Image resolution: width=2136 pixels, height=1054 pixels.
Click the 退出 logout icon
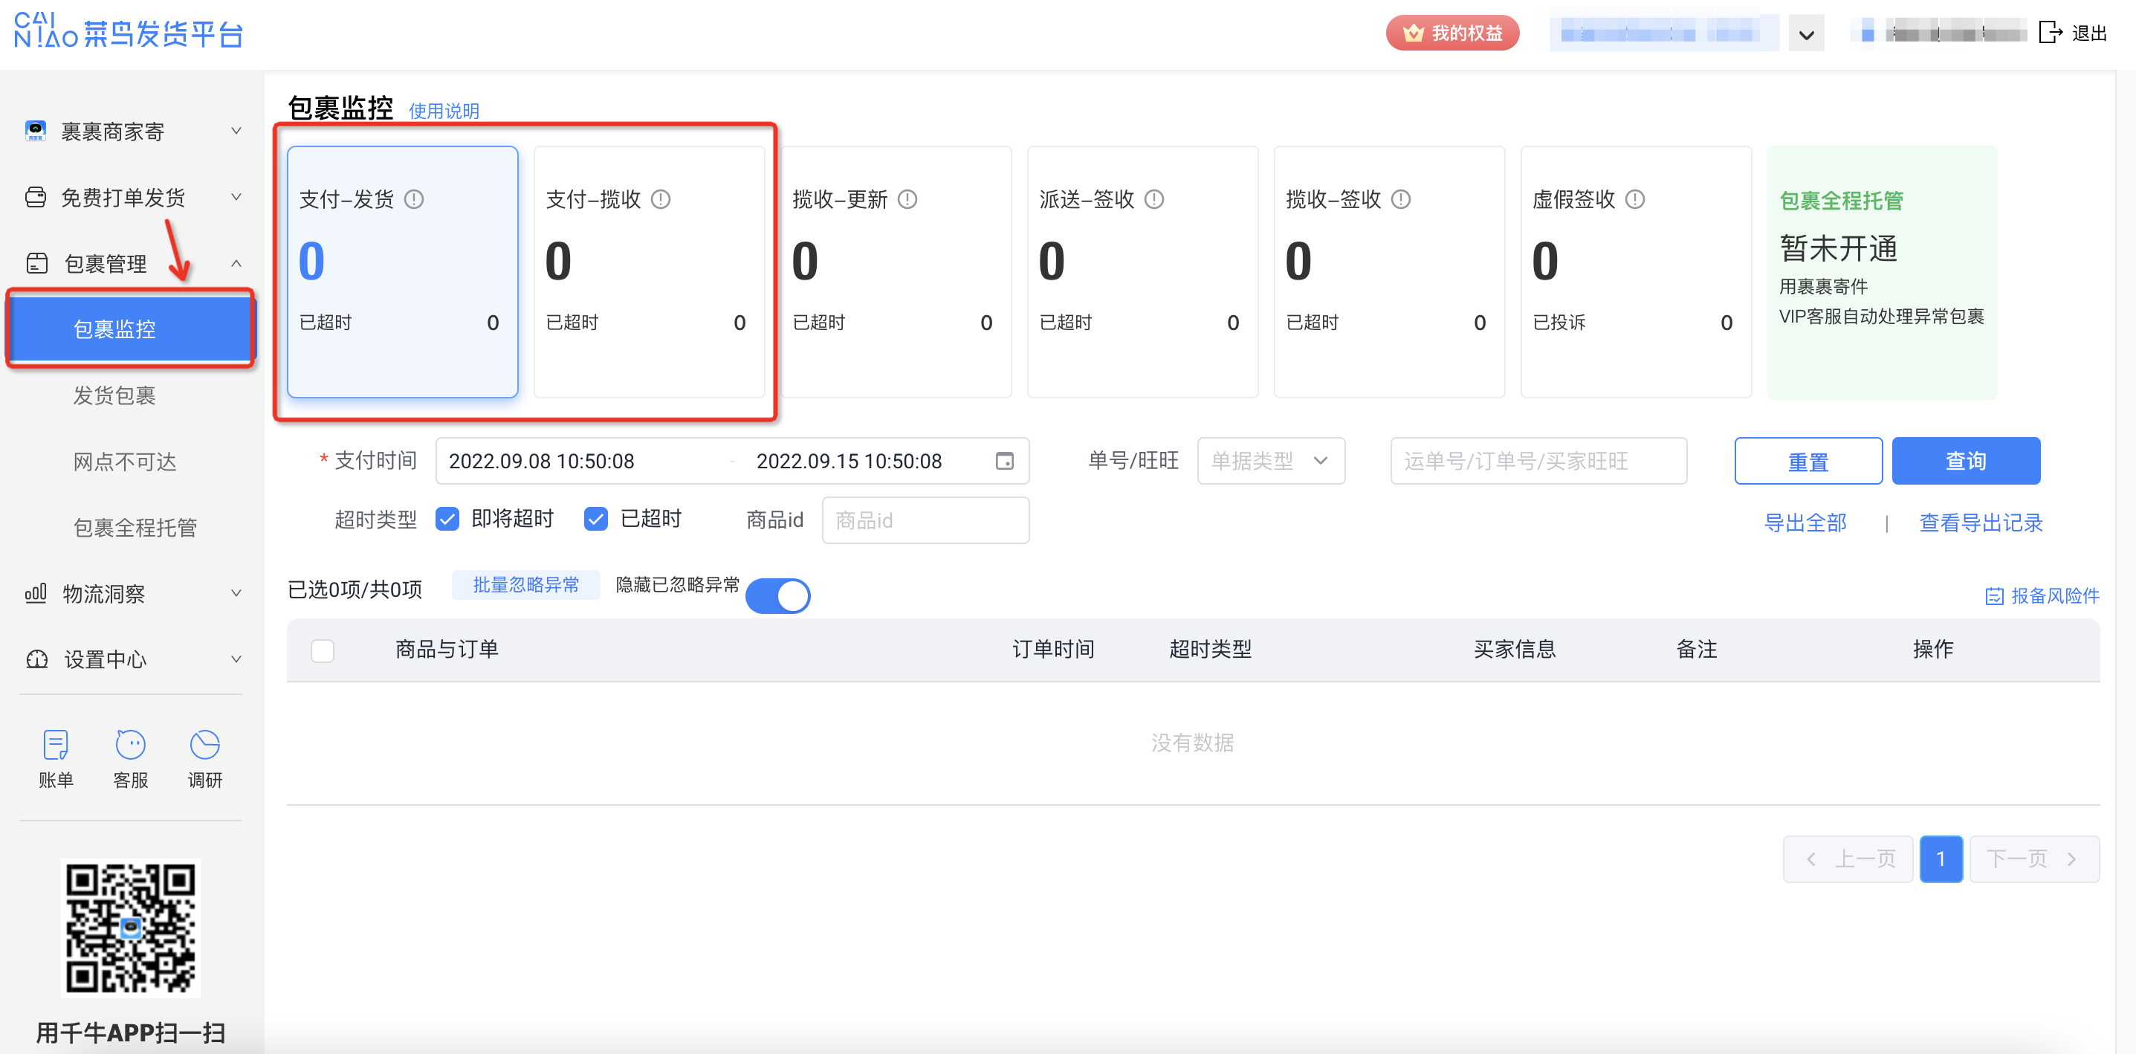click(x=2050, y=33)
